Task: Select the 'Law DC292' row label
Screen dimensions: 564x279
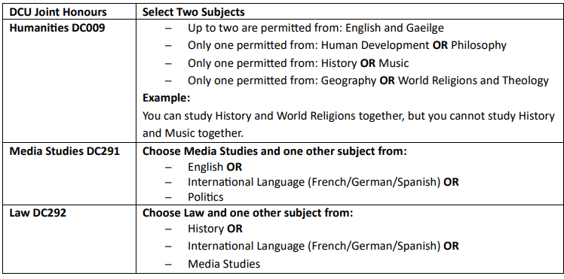Action: click(x=38, y=213)
